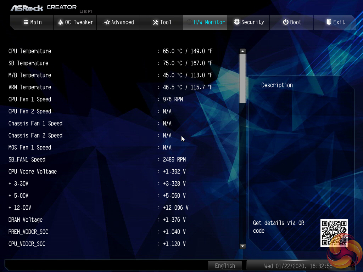Click the 976 RPM value

173,99
